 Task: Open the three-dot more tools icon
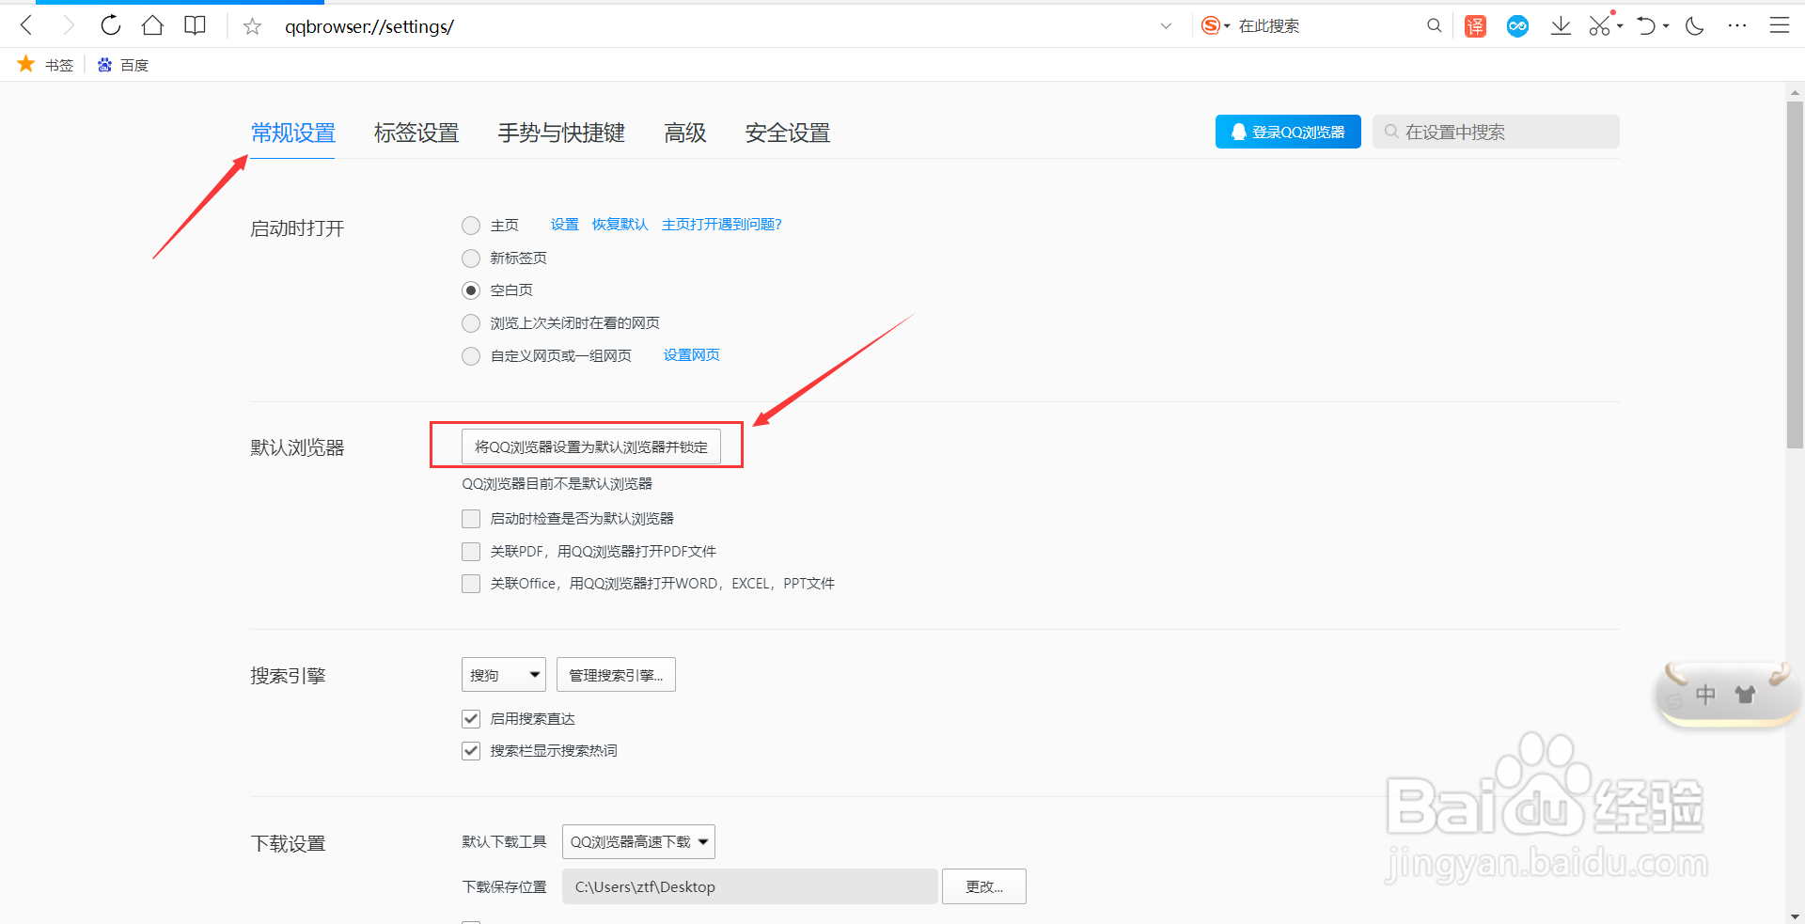1737,25
